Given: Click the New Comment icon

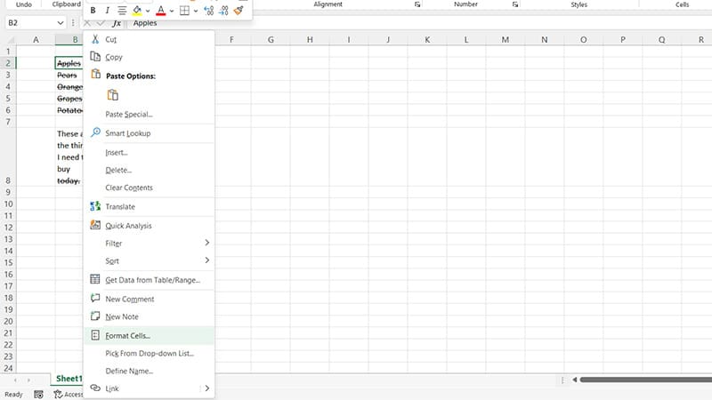Looking at the screenshot, I should coord(95,298).
